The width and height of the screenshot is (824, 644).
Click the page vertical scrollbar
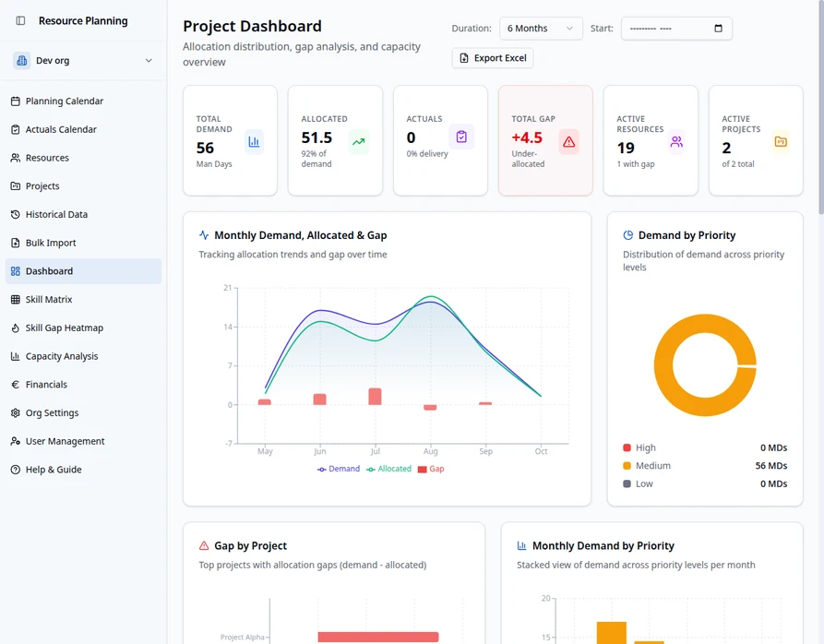pyautogui.click(x=820, y=108)
